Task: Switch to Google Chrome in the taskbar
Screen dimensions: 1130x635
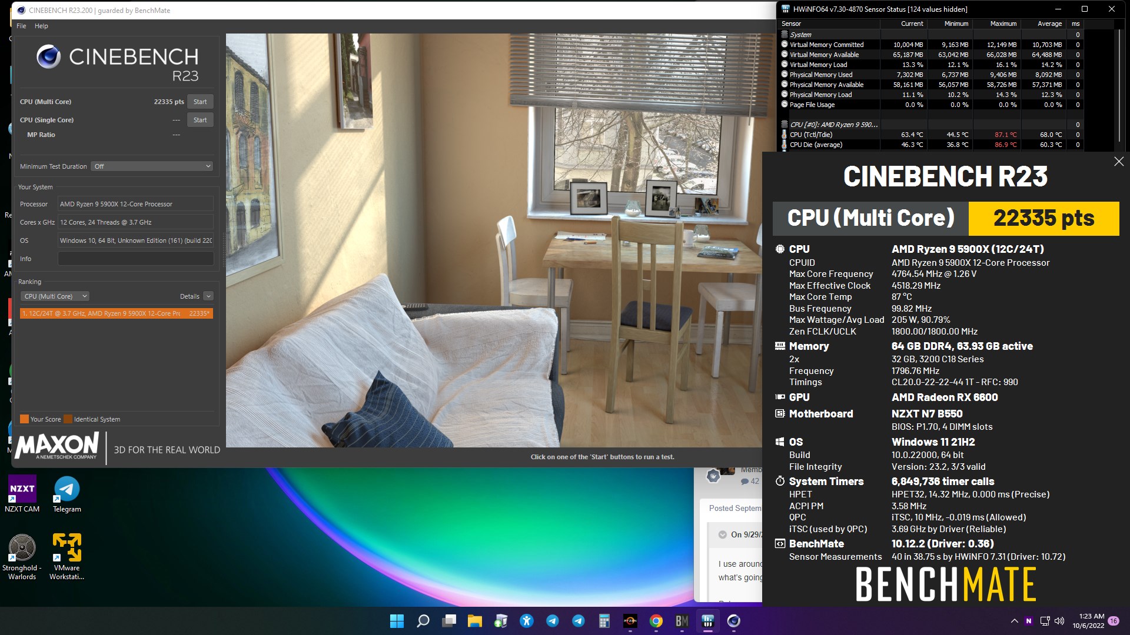Action: click(656, 621)
